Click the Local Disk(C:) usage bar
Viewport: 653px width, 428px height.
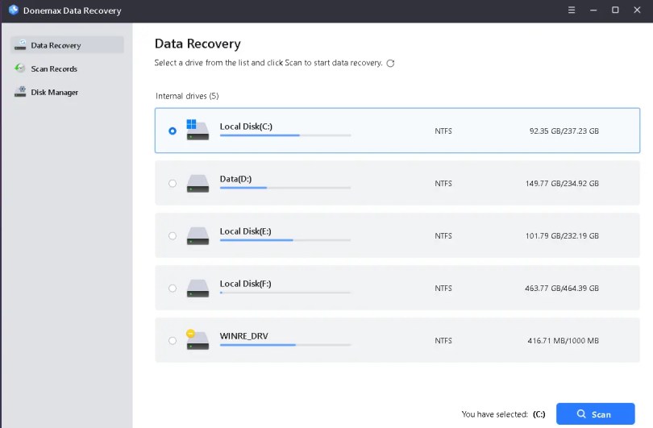coord(285,135)
